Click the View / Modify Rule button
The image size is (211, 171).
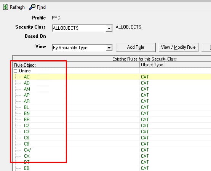[x=178, y=47]
